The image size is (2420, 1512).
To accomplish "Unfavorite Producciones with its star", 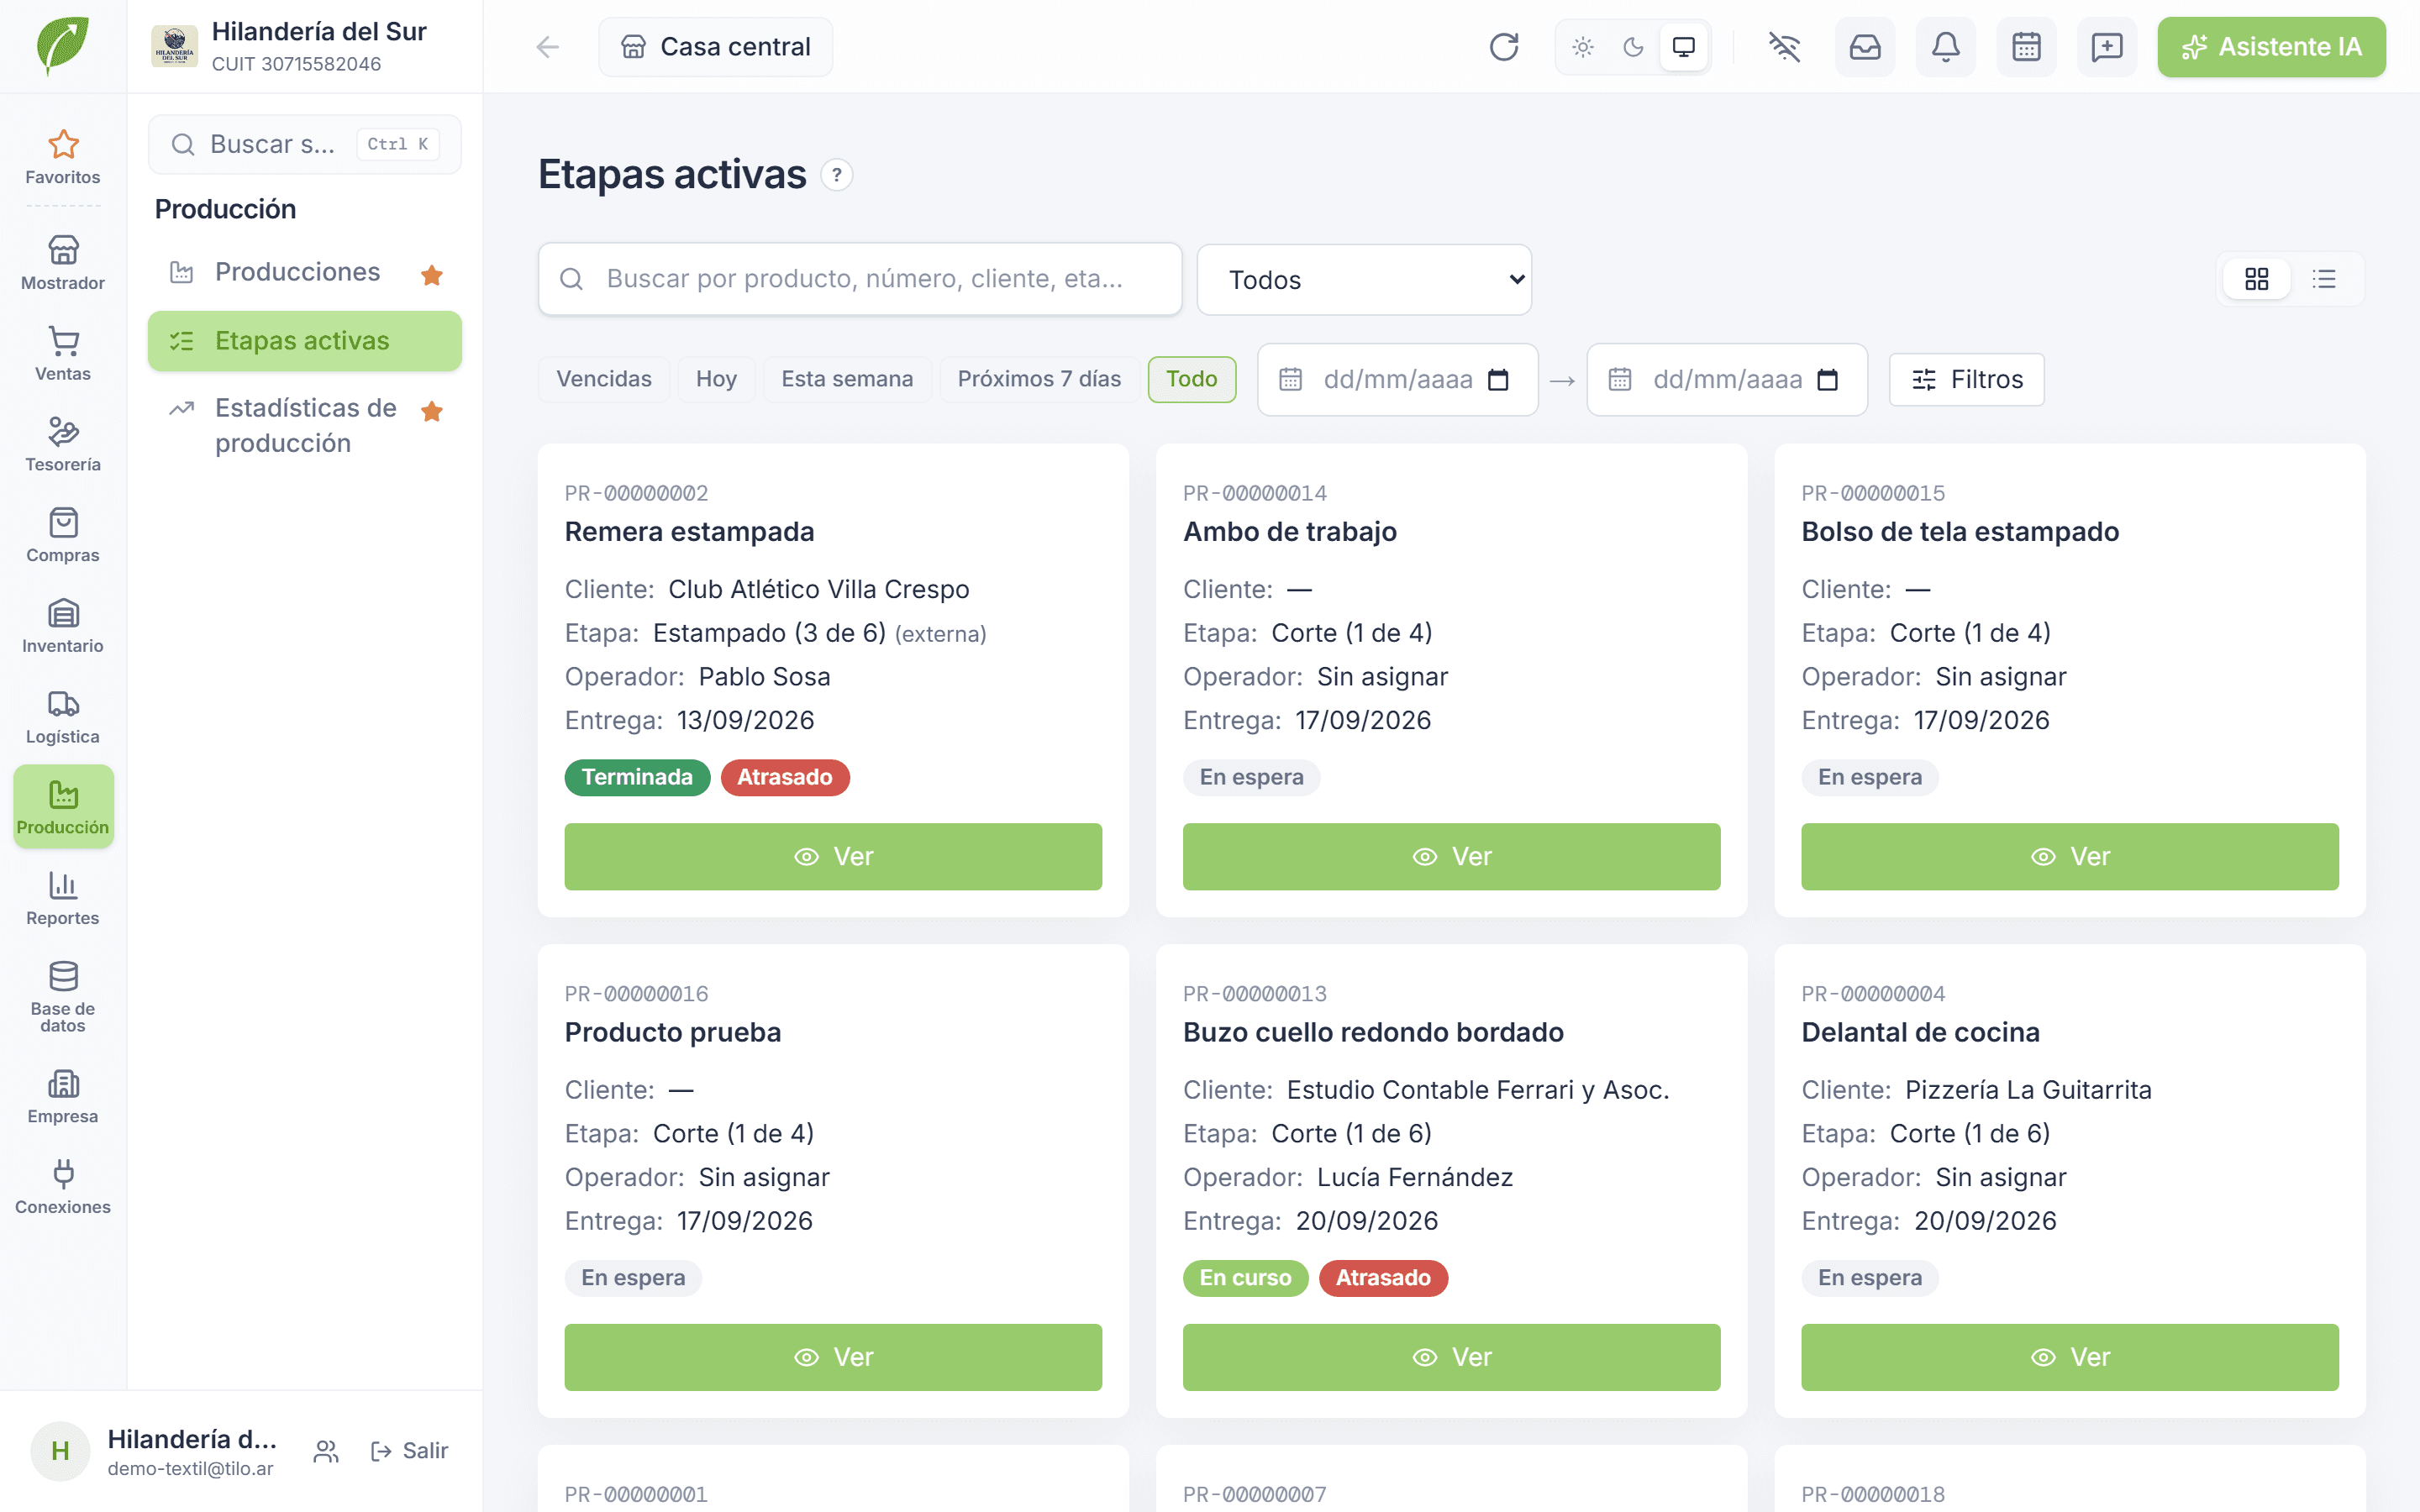I will point(432,274).
